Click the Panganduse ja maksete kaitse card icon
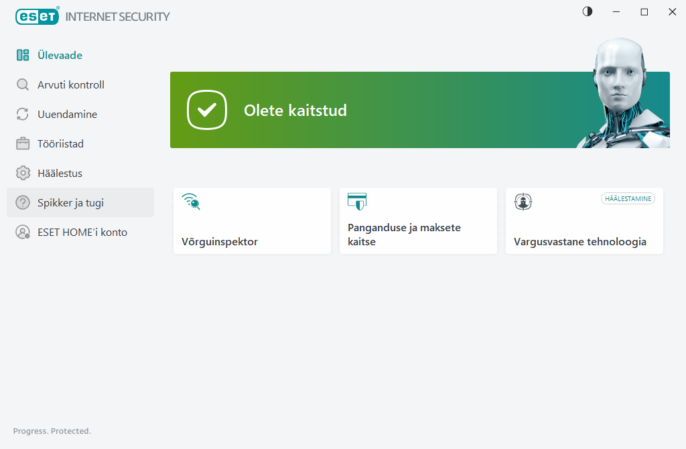Viewport: 686px width, 449px height. coord(358,202)
